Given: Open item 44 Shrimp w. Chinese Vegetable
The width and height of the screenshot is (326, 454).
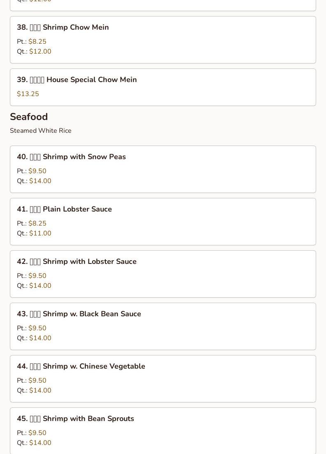Looking at the screenshot, I should click(163, 379).
